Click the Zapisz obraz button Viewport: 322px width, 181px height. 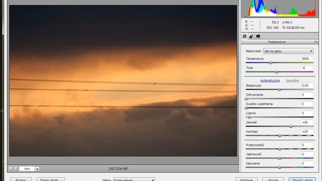[x=50, y=179]
